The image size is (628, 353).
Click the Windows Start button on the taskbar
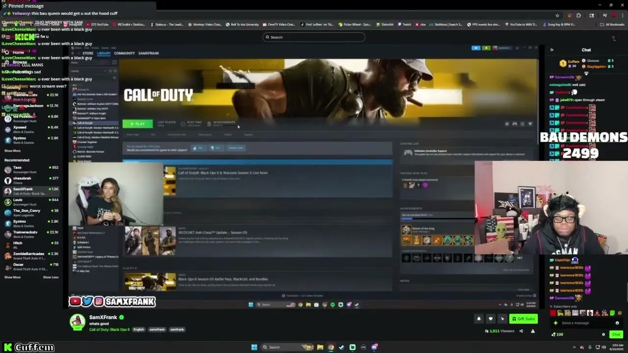254,347
